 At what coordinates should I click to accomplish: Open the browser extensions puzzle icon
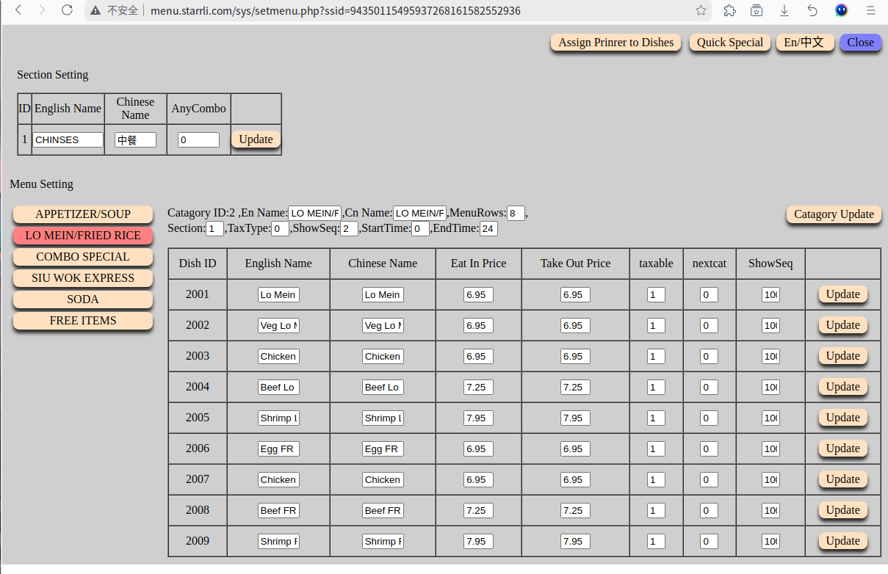[729, 10]
